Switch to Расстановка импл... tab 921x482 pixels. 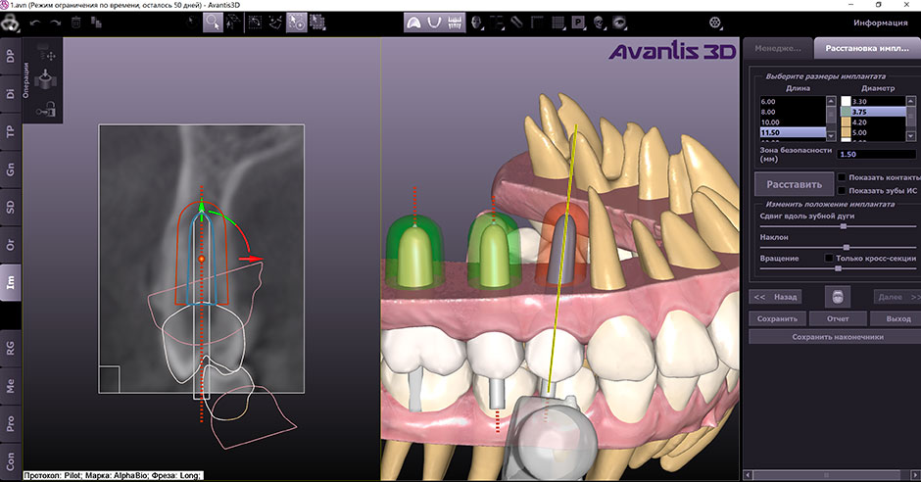pyautogui.click(x=867, y=48)
